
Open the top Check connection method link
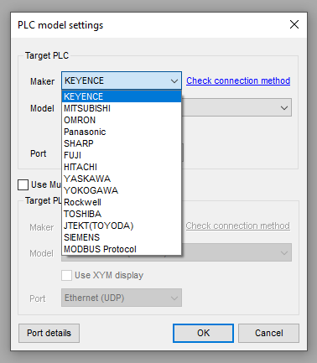point(238,80)
